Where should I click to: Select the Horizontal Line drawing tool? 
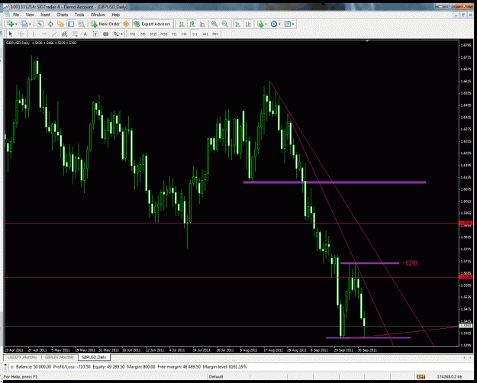click(44, 34)
